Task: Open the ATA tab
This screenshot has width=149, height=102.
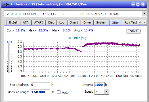Action: point(26,22)
